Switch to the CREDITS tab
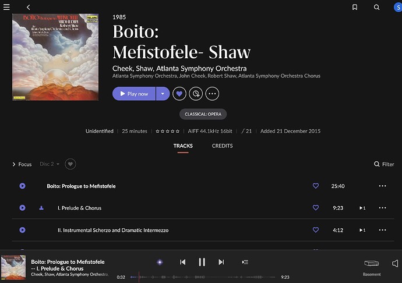402x283 pixels. (223, 146)
